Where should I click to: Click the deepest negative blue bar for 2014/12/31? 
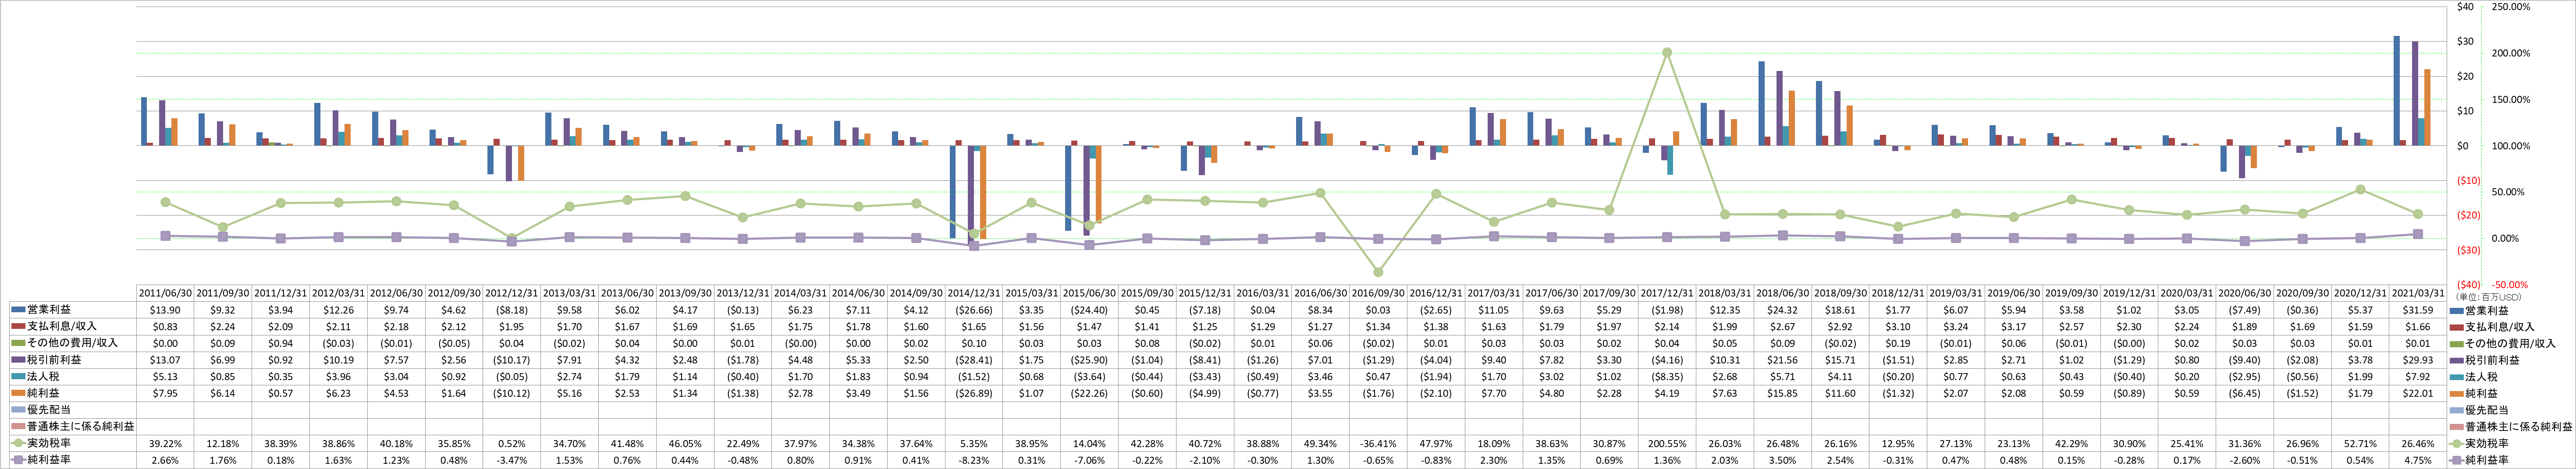[952, 192]
